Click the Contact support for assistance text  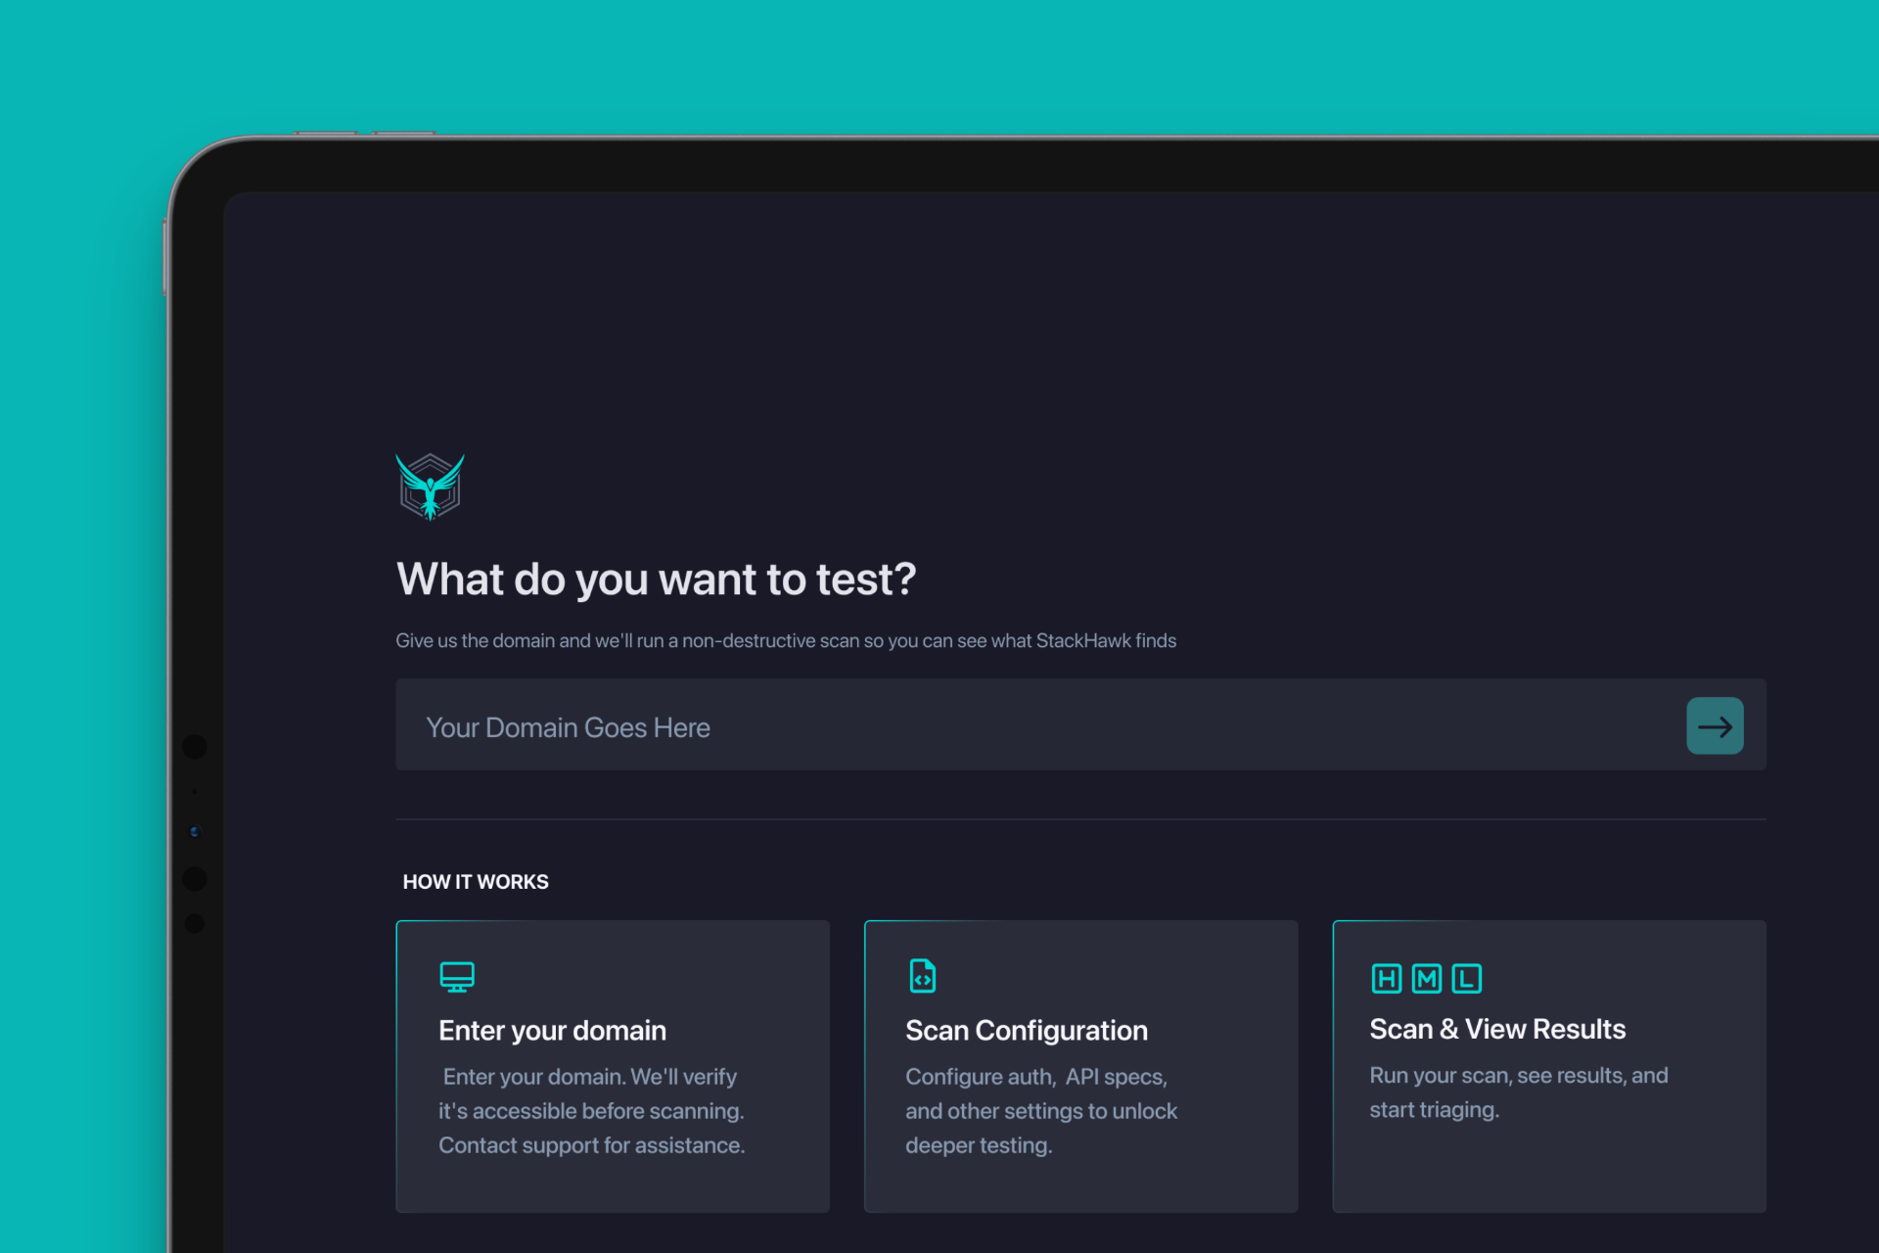pos(591,1144)
